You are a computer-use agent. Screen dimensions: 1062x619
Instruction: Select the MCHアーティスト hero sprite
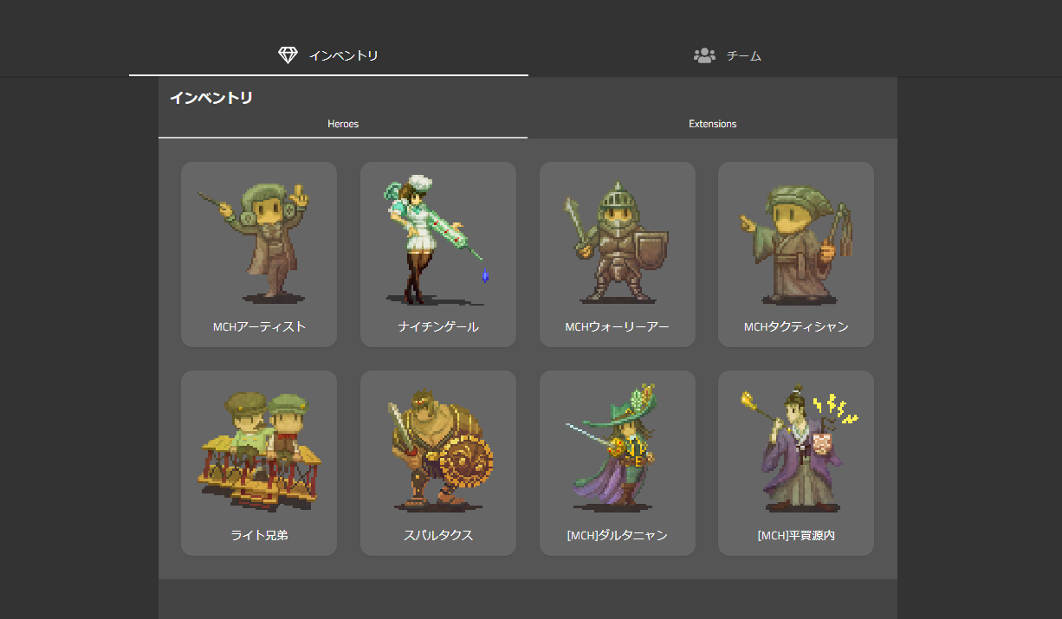[x=259, y=242]
